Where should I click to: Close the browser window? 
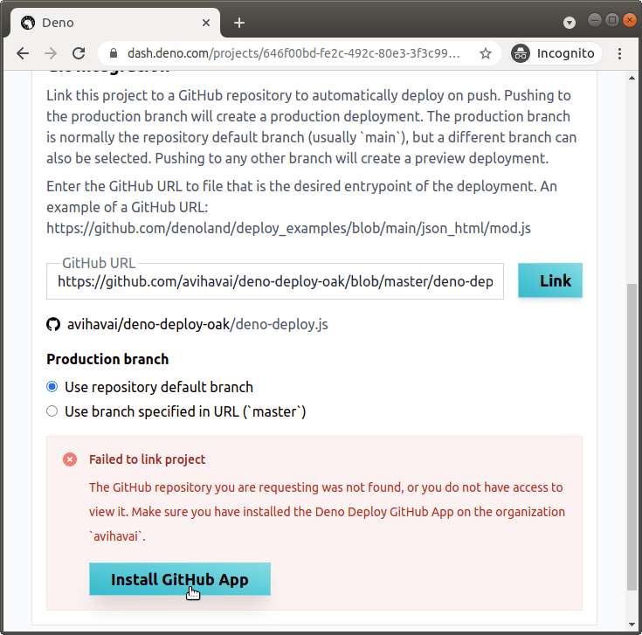pos(629,19)
